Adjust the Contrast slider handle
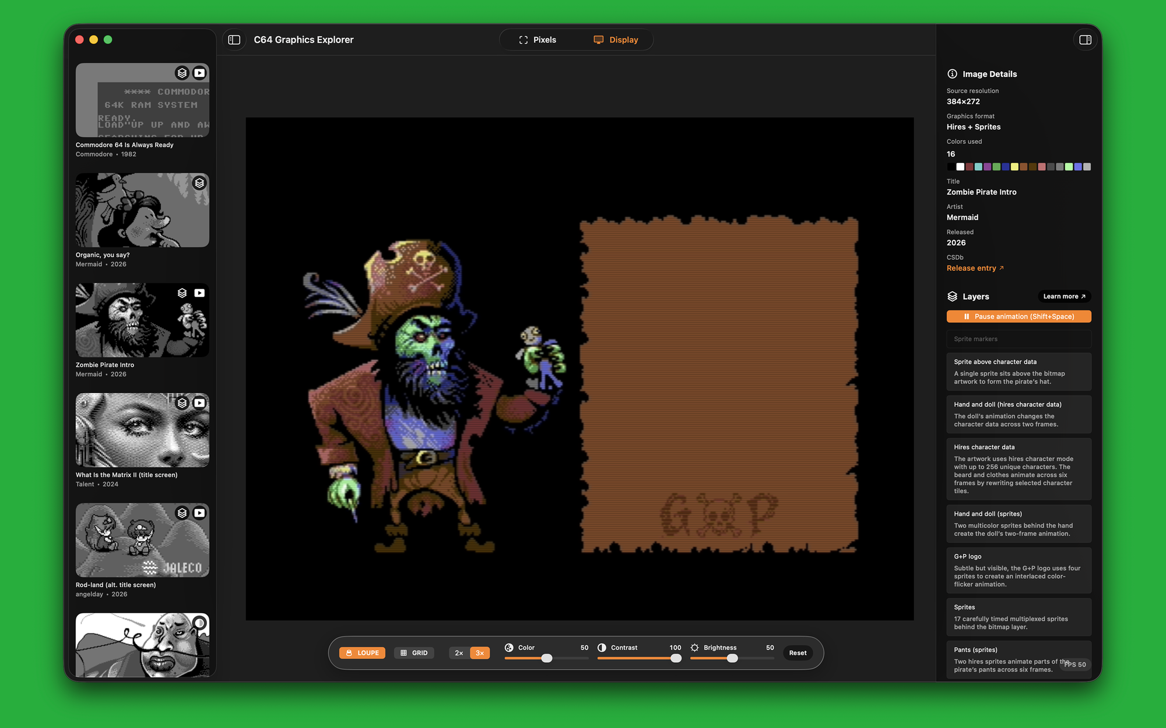Image resolution: width=1166 pixels, height=728 pixels. (676, 658)
